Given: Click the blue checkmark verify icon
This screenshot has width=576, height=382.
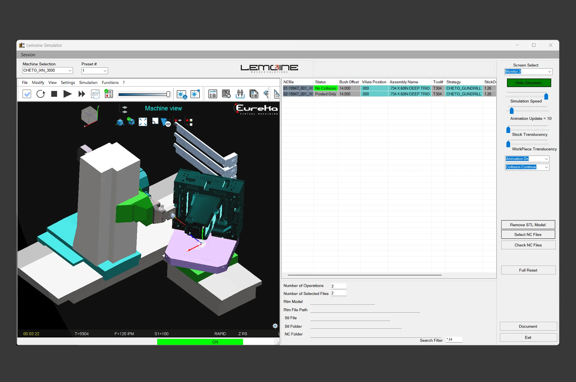Looking at the screenshot, I should 27,94.
